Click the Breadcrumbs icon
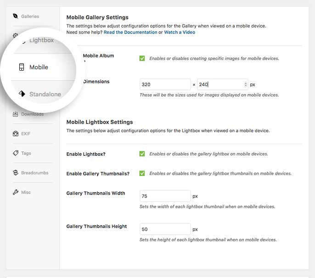The width and height of the screenshot is (315, 278). (x=16, y=172)
